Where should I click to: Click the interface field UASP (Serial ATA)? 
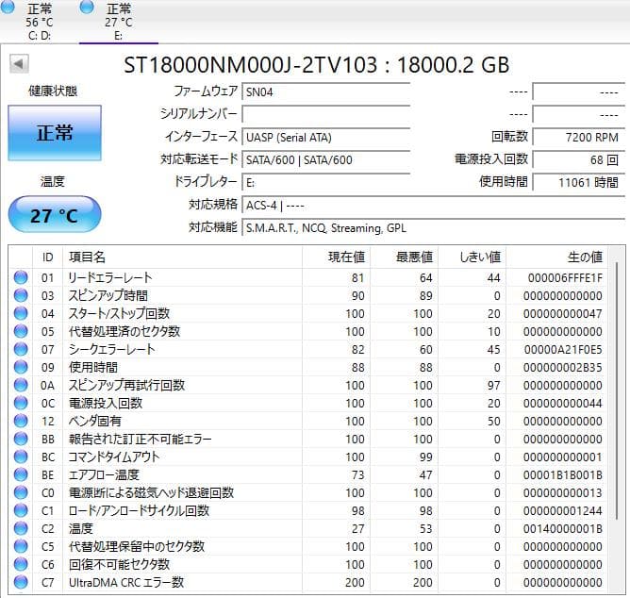[x=326, y=138]
